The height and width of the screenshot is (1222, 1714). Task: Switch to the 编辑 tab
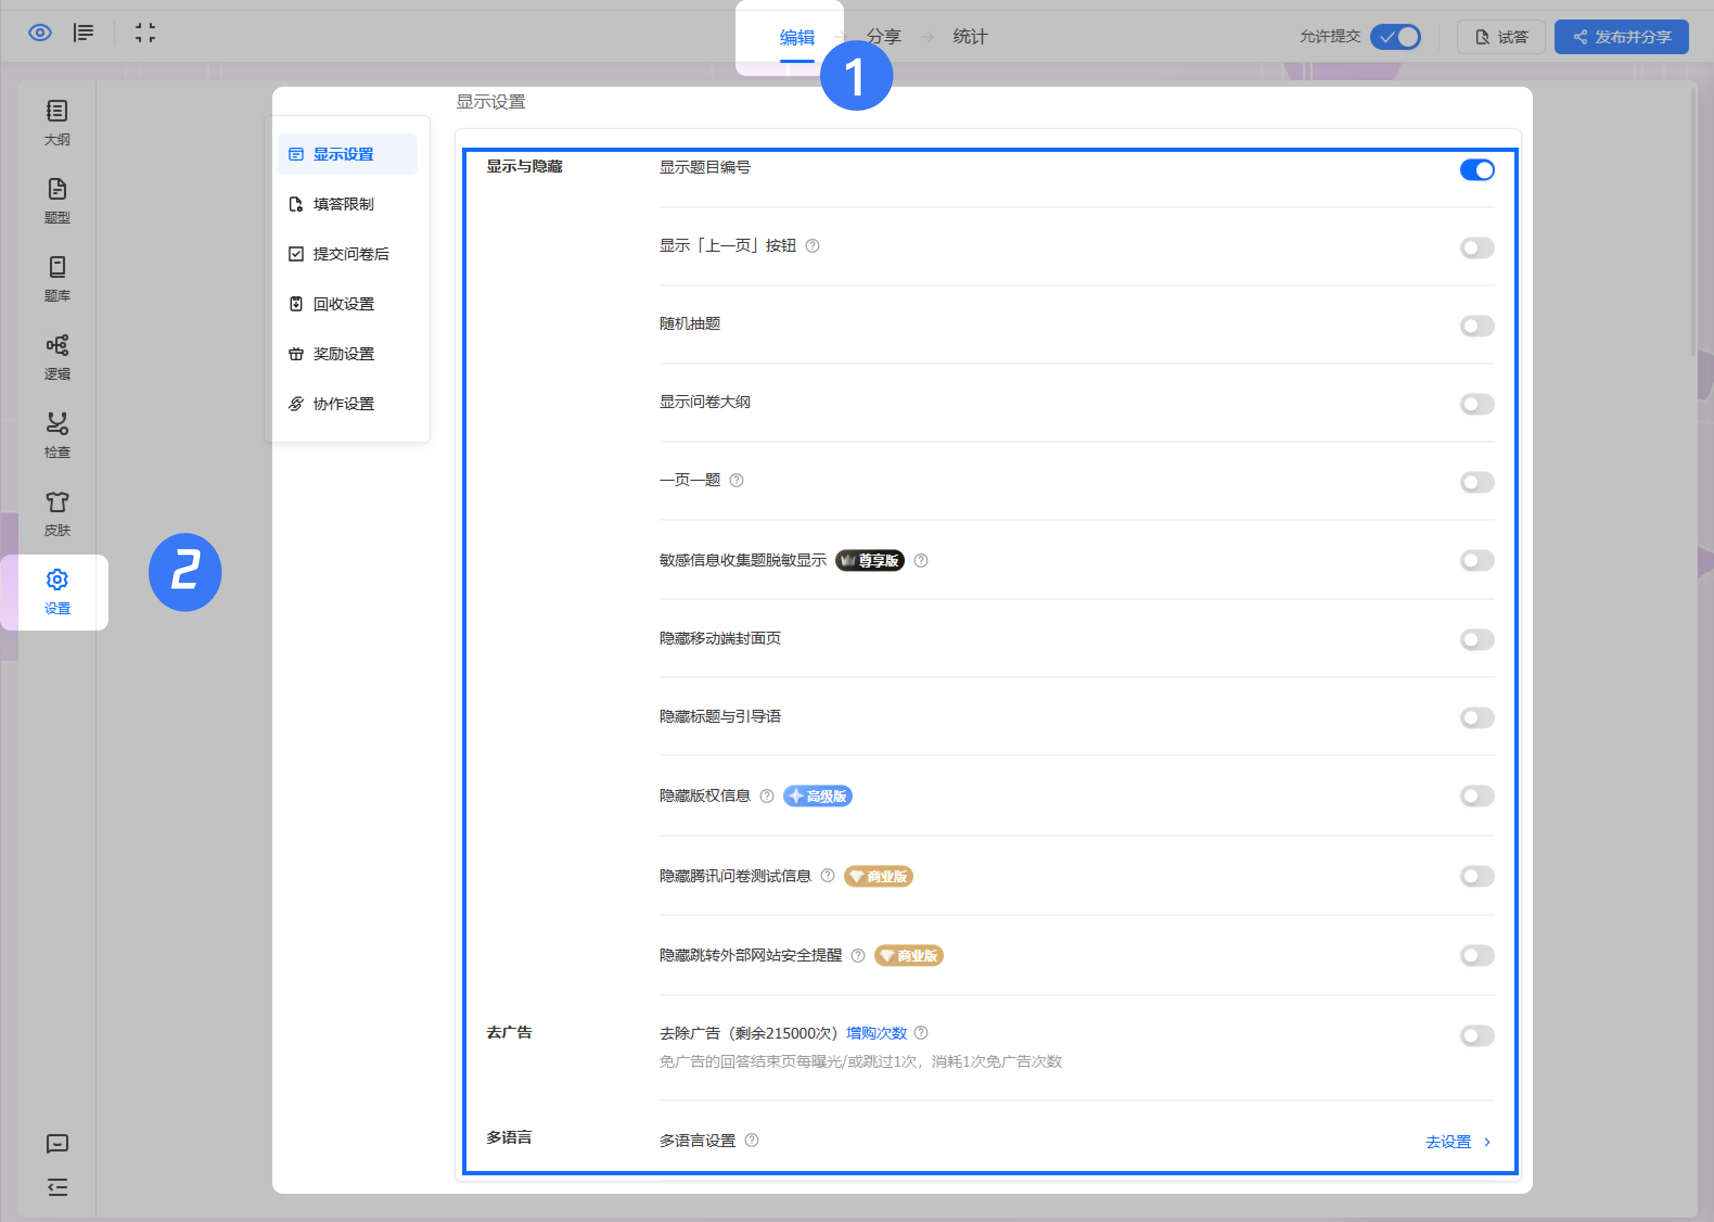click(797, 37)
